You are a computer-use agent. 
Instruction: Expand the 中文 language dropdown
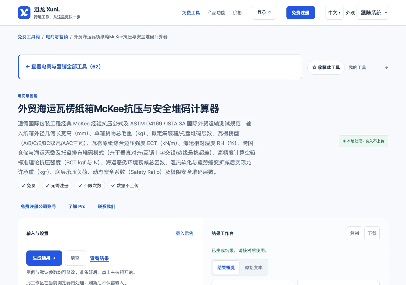pos(334,13)
